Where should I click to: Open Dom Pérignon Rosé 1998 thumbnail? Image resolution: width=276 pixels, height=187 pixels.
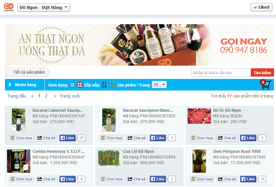[199, 161]
